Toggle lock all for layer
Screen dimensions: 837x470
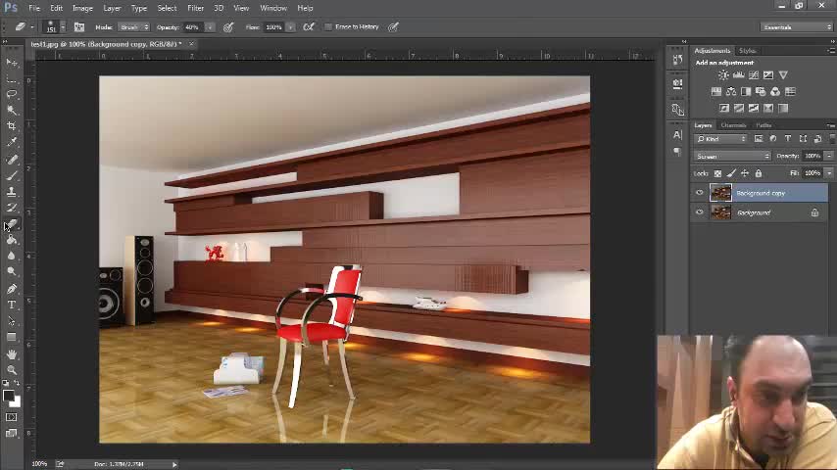[759, 173]
